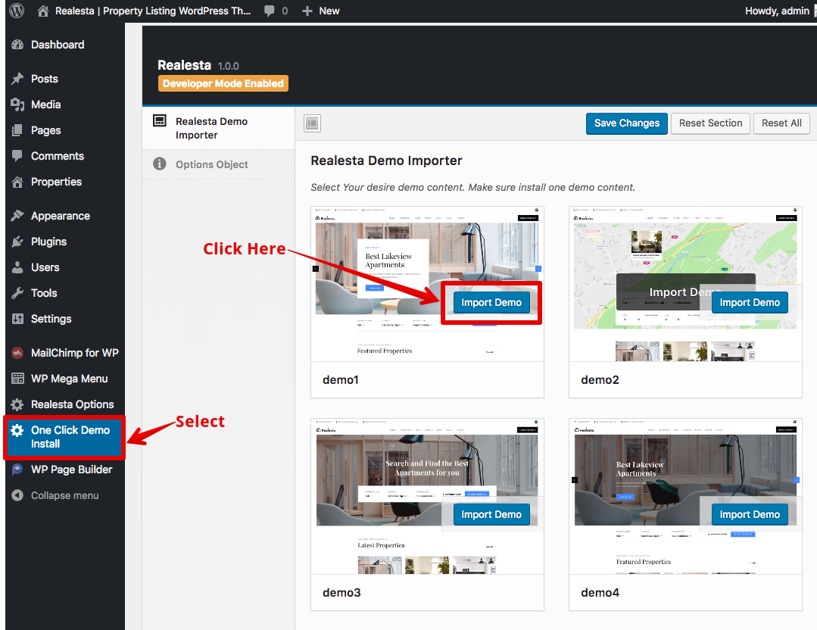Click the demo3 label text
817x630 pixels.
click(341, 592)
